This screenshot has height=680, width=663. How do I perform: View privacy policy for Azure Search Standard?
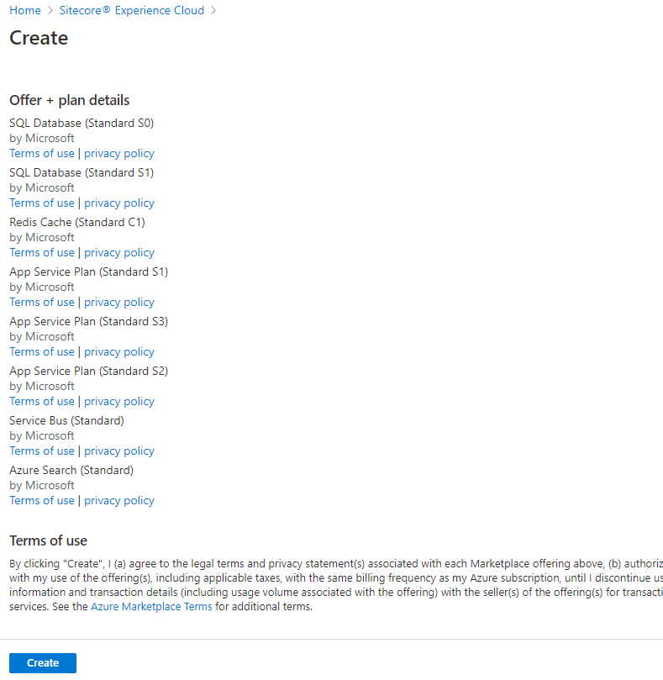pyautogui.click(x=119, y=501)
